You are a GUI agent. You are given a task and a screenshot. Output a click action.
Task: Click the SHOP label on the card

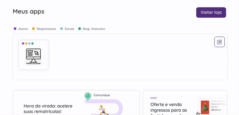[154, 98]
